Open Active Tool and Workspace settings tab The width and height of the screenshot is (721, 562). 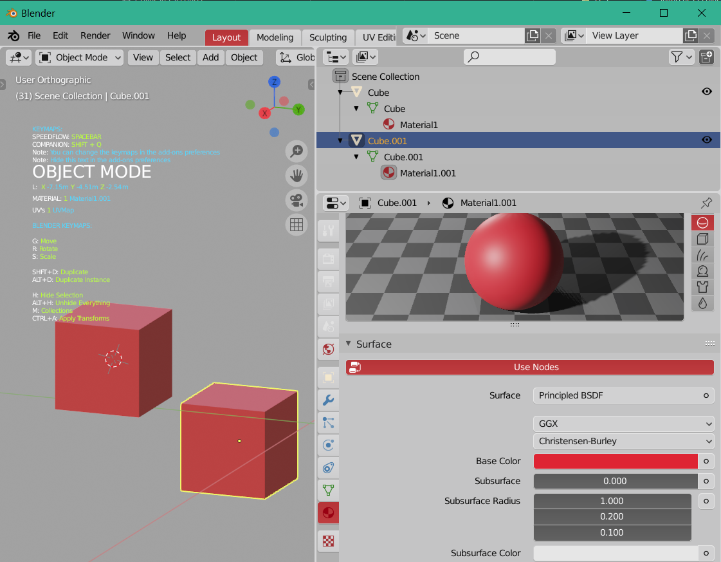(x=328, y=230)
